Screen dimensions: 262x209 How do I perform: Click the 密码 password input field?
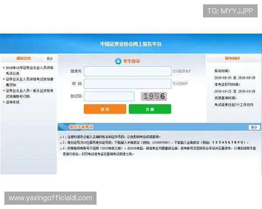coord(128,84)
